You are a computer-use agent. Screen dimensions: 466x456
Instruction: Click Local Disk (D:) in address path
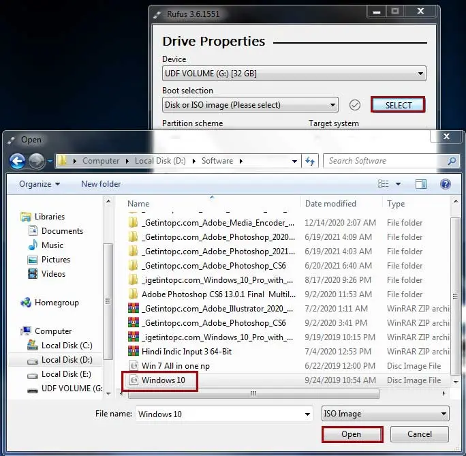click(x=160, y=161)
